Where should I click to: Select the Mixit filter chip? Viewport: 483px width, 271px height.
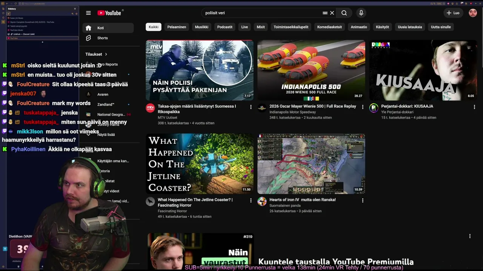tap(261, 27)
